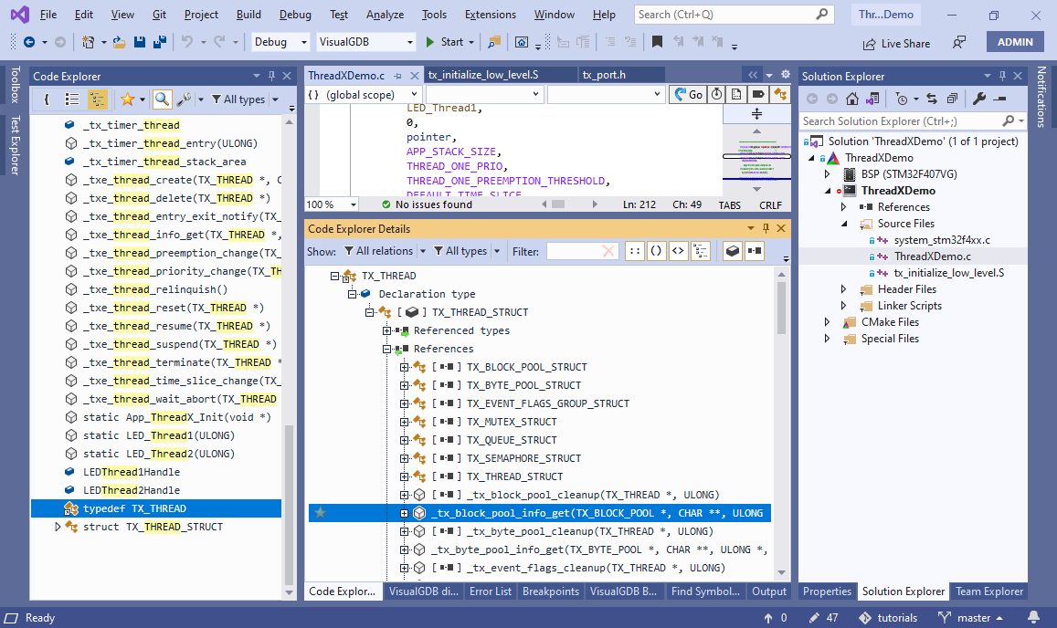1057x628 pixels.
Task: Click the favorites star in Code Explorer
Action: tap(127, 99)
